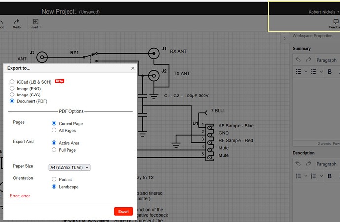Open the Insert toolbar menu
Image resolution: width=340 pixels, height=222 pixels.
(x=35, y=24)
